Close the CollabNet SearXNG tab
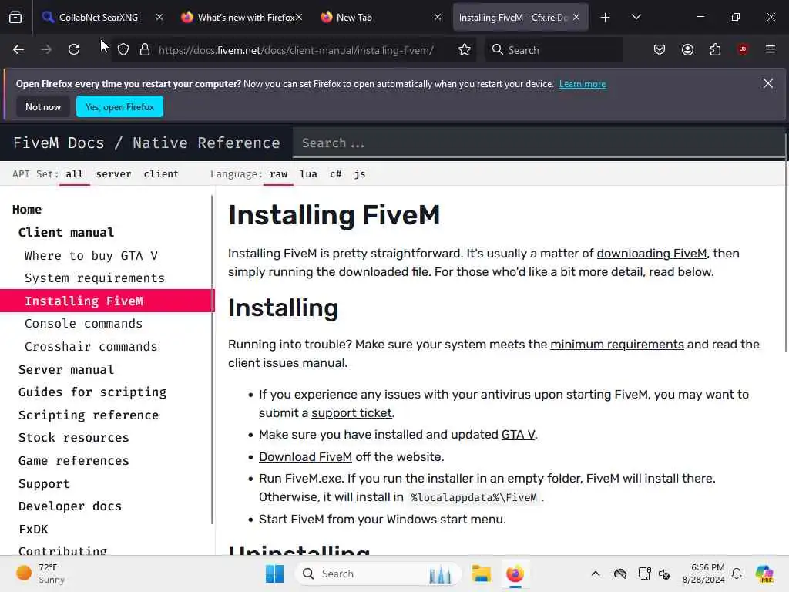The image size is (789, 592). pyautogui.click(x=159, y=17)
